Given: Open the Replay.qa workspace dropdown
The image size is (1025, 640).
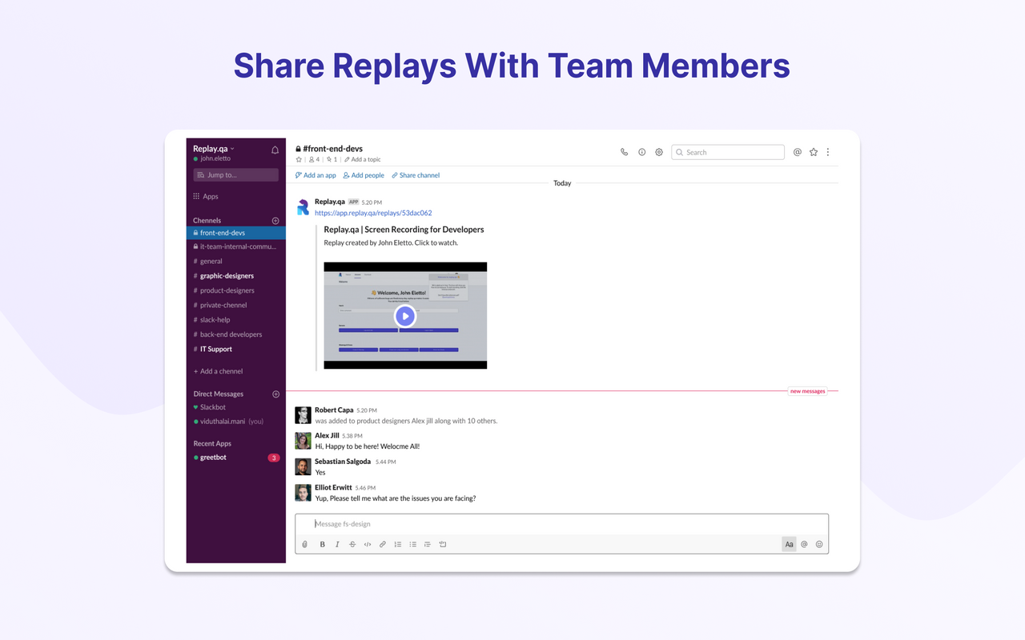Looking at the screenshot, I should tap(214, 149).
